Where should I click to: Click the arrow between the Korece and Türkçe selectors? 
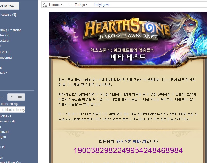70,5
